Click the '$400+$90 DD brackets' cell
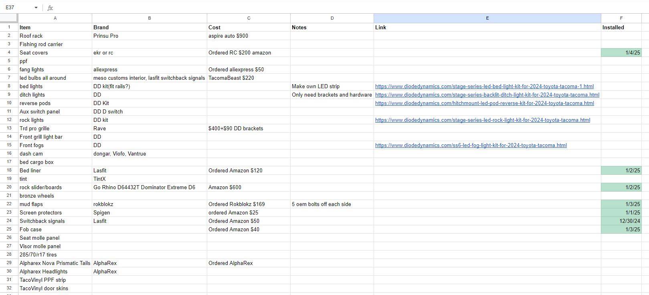The width and height of the screenshot is (649, 295). [249, 128]
